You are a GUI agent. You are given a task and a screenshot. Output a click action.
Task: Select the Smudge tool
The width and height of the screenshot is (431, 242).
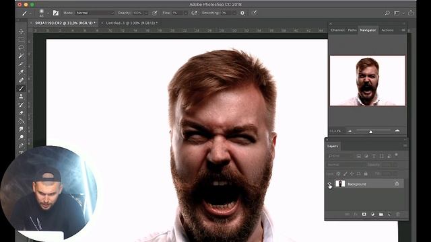pyautogui.click(x=21, y=129)
